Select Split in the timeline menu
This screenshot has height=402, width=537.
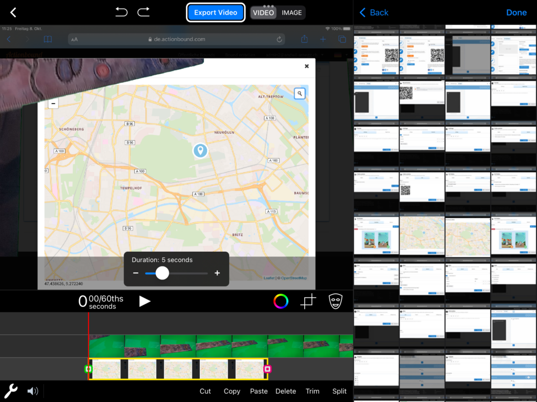[x=339, y=391]
